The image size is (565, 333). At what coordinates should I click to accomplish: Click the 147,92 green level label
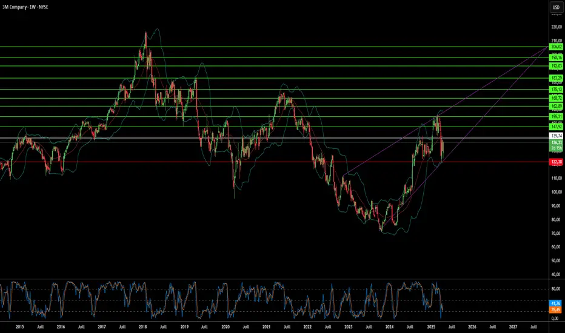[x=556, y=127]
